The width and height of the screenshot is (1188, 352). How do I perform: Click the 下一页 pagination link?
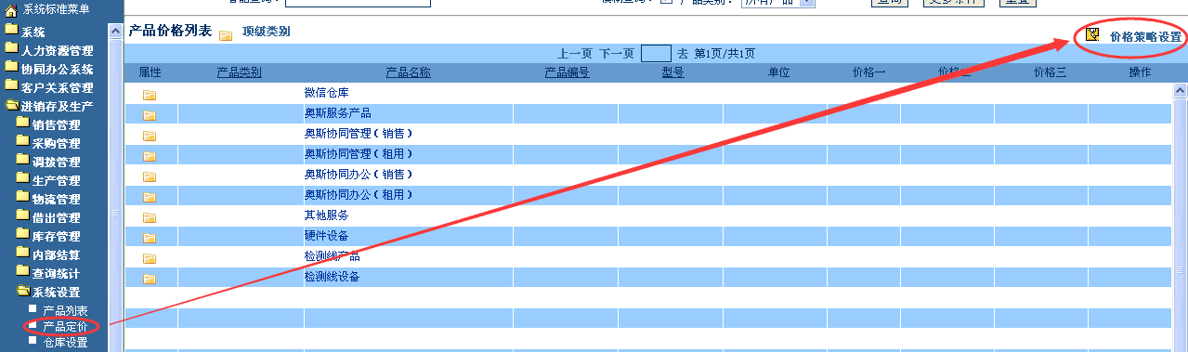click(x=617, y=54)
